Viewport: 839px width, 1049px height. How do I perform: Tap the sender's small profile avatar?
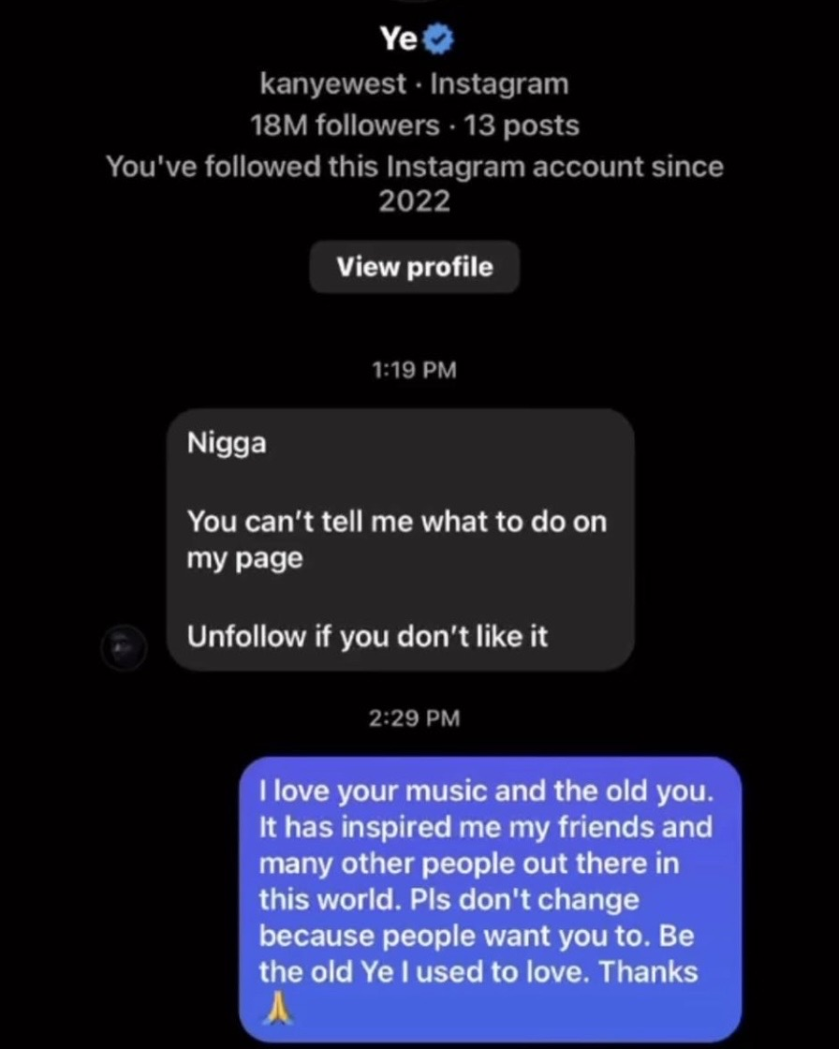[124, 647]
